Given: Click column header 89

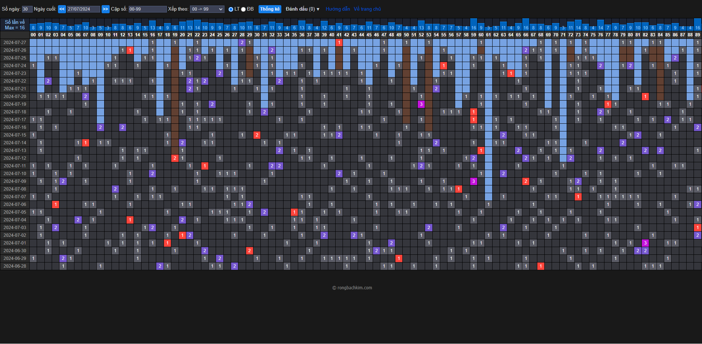Looking at the screenshot, I should pos(698,35).
